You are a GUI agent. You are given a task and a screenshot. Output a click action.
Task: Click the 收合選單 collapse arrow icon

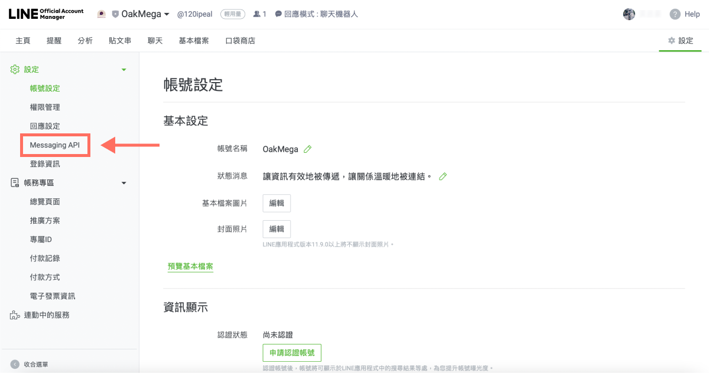(15, 365)
